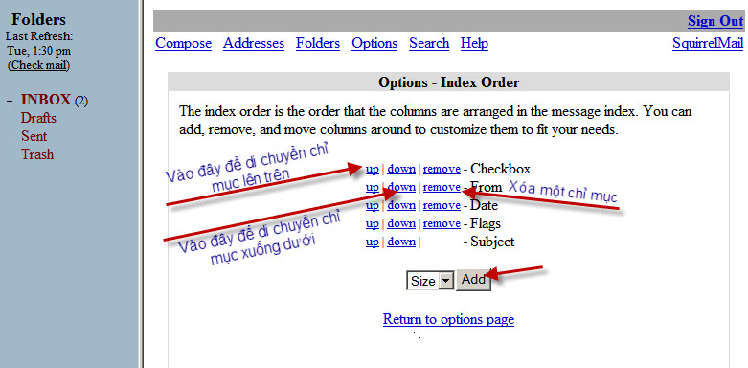Move the Date column up

[373, 205]
